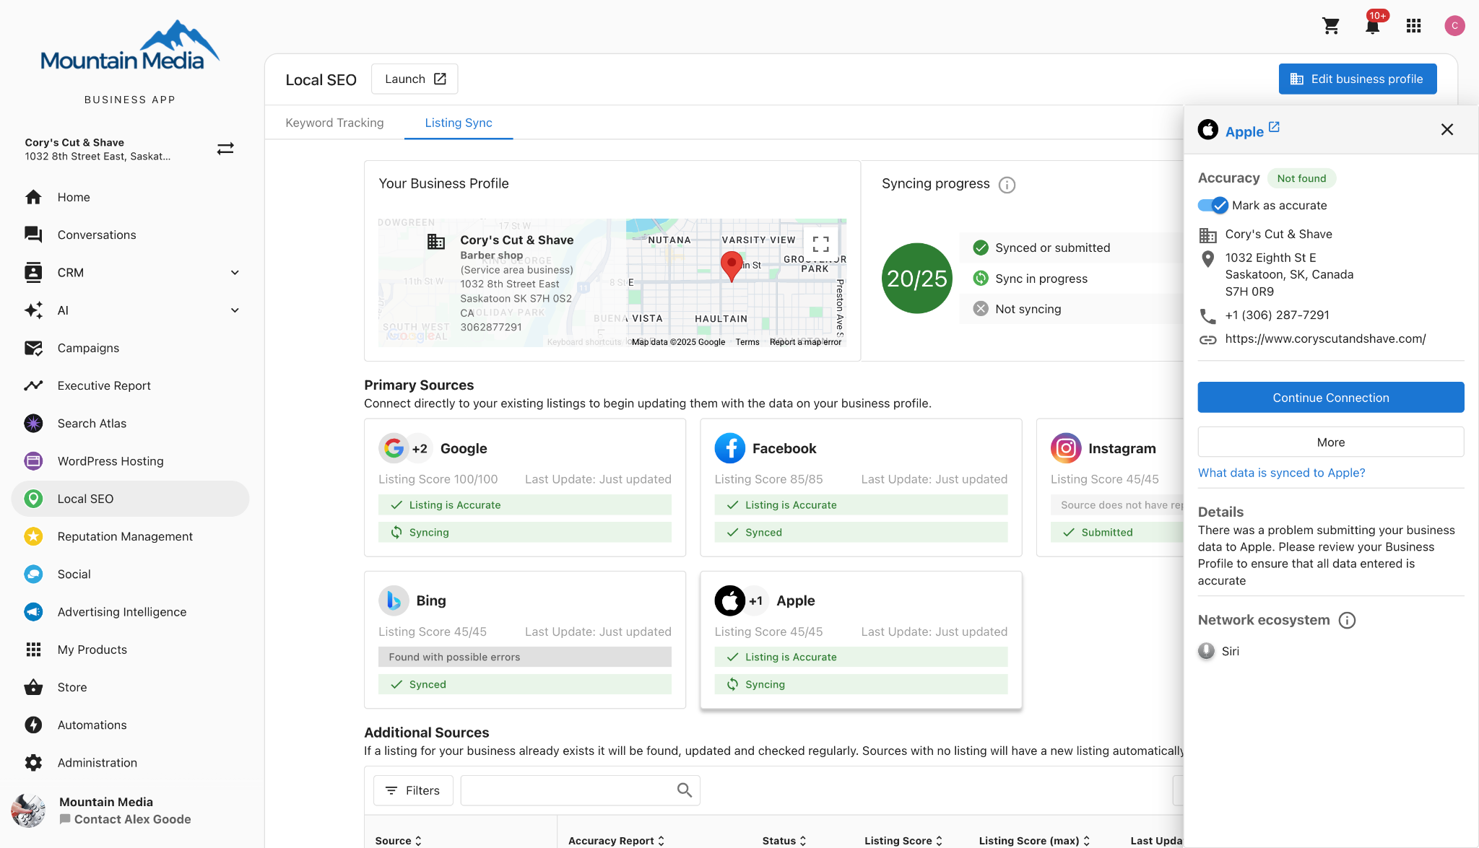Click the search magnifier icon

684,790
